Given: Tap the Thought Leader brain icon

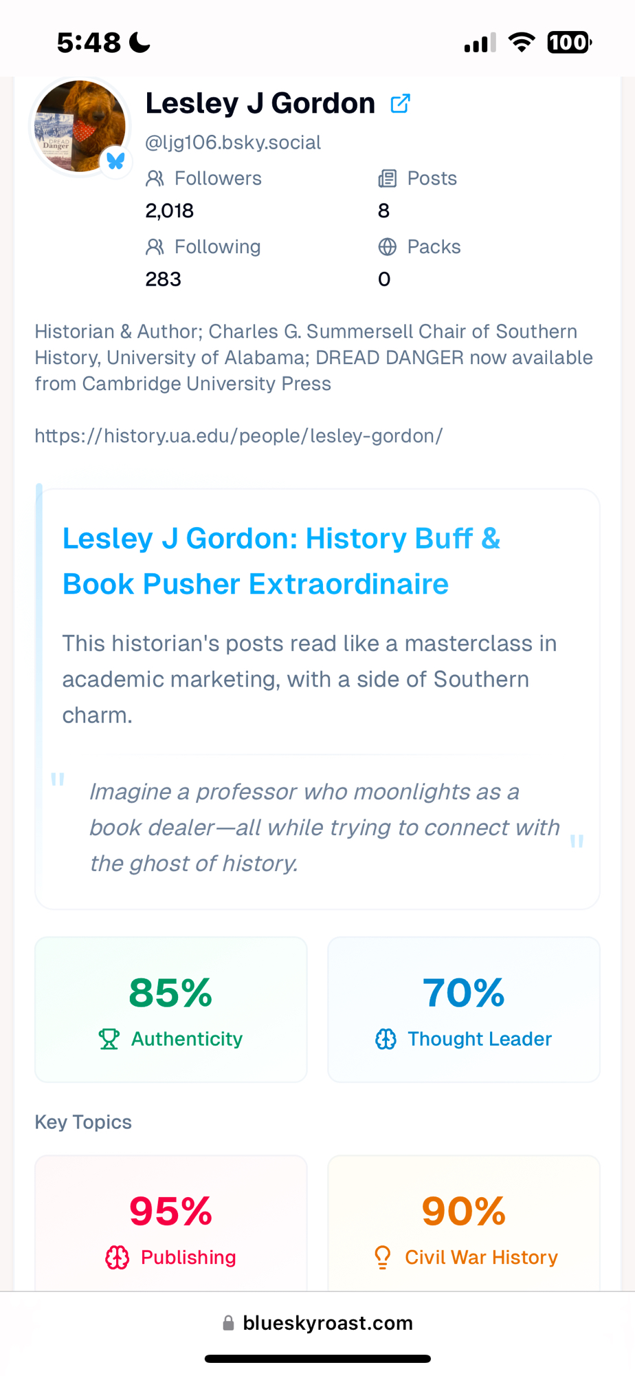Looking at the screenshot, I should click(x=386, y=1039).
